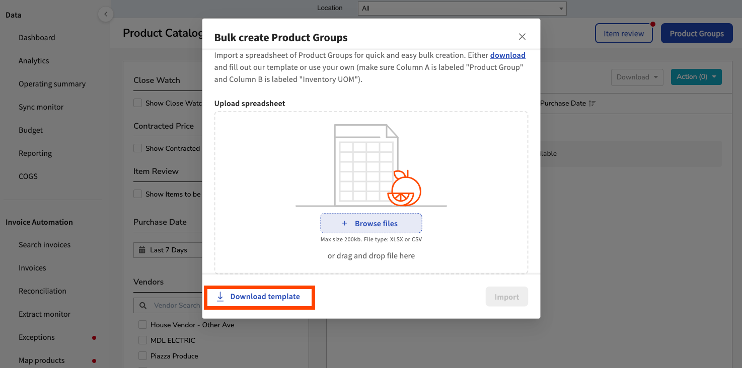Screen dimensions: 742x368
Task: Check the House Vendor - Other Ave vendor
Action: (x=142, y=325)
